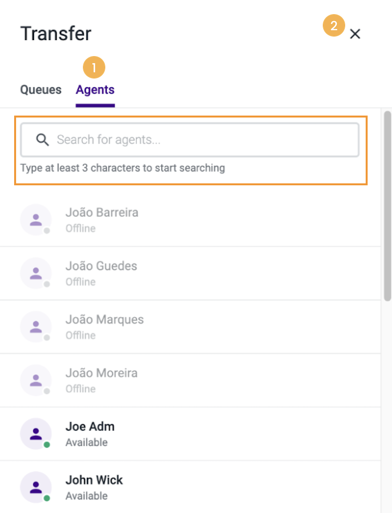392x513 pixels.
Task: Click the João Barreira name text
Action: [x=102, y=213]
